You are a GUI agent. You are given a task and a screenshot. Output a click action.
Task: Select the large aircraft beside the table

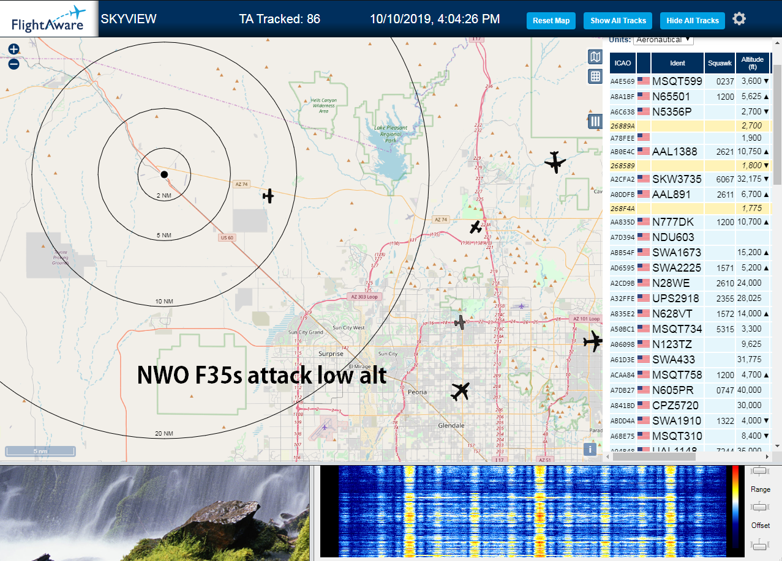[x=593, y=341]
